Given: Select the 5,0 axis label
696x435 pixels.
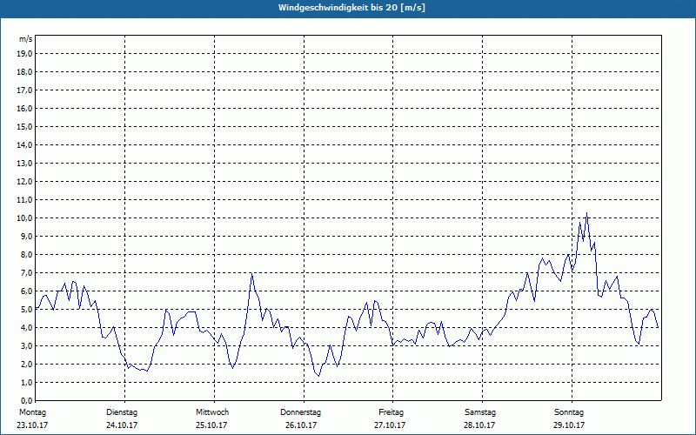Looking at the screenshot, I should click(26, 310).
